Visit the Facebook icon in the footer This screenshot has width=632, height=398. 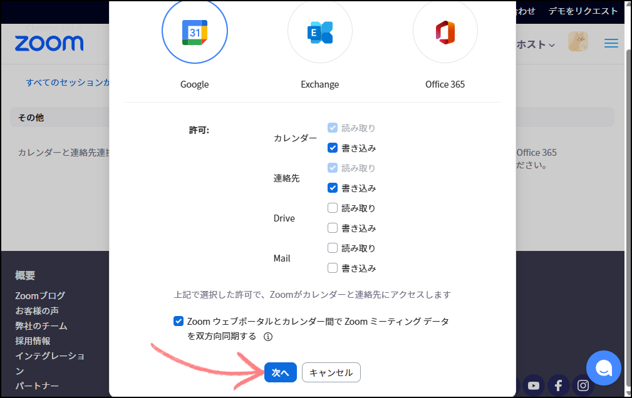click(558, 385)
